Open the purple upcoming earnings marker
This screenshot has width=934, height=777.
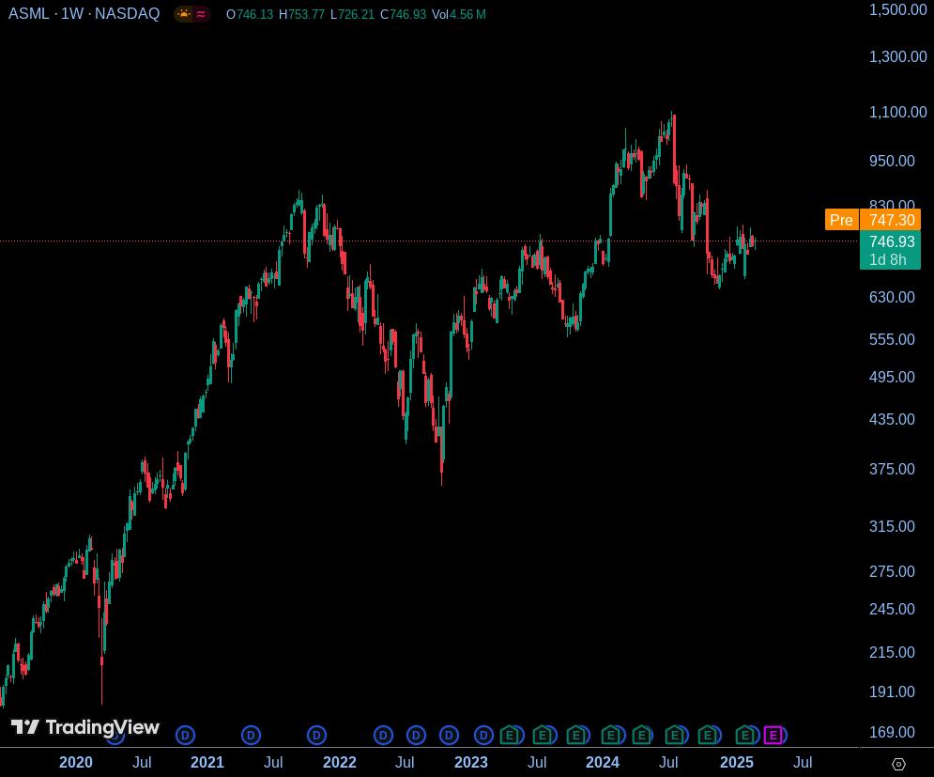tap(773, 736)
